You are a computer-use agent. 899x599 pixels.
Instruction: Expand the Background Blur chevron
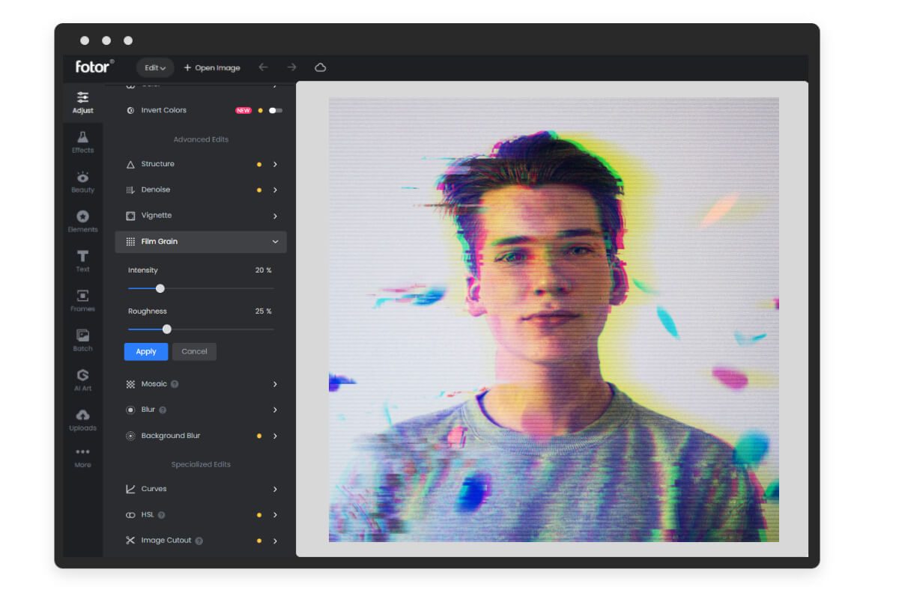pyautogui.click(x=275, y=436)
